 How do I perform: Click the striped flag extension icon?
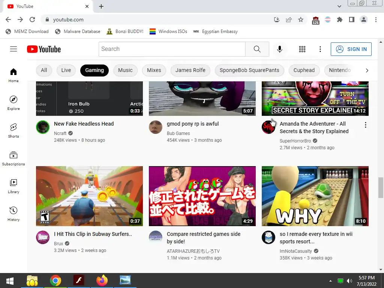point(328,19)
